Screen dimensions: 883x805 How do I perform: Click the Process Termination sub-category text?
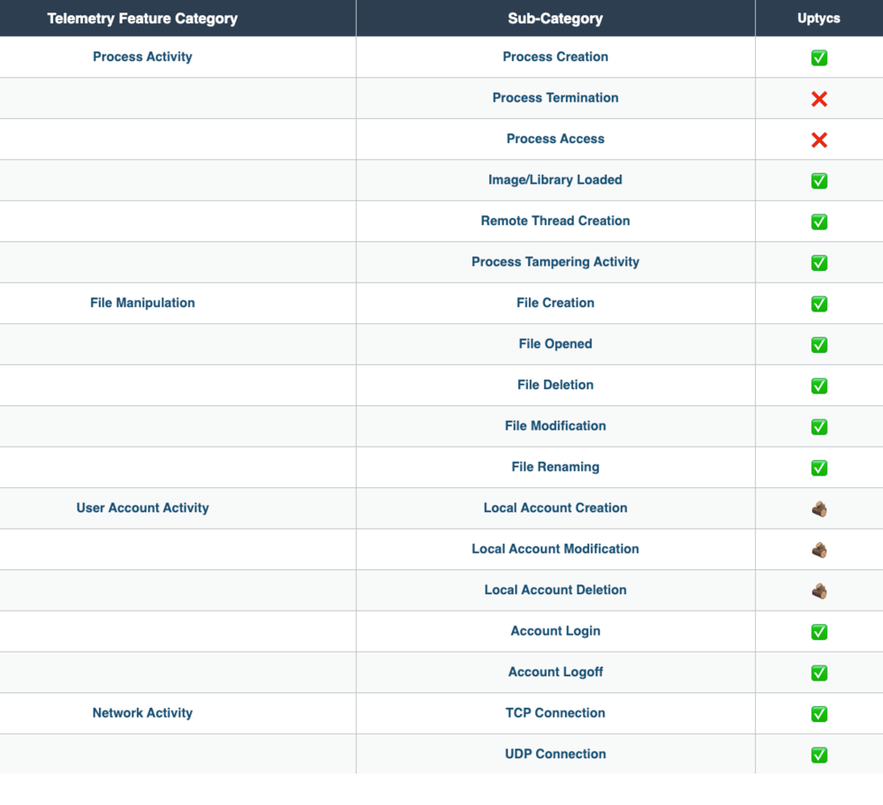(555, 98)
